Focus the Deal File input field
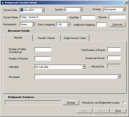Image resolution: width=129 pixels, height=117 pixels. [x=88, y=17]
